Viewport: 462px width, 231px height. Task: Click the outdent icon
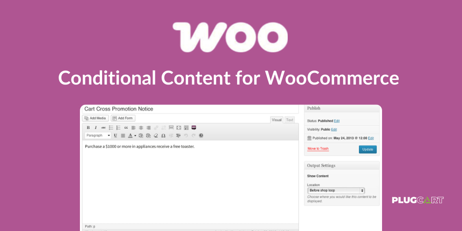(171, 135)
